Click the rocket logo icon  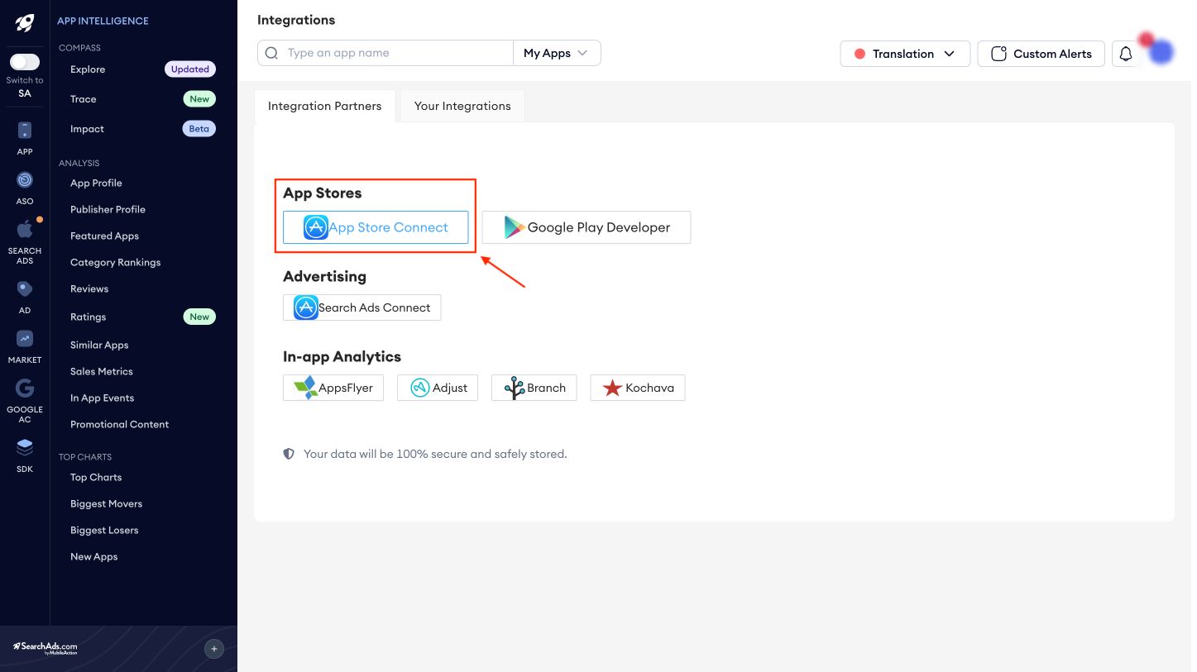[25, 23]
